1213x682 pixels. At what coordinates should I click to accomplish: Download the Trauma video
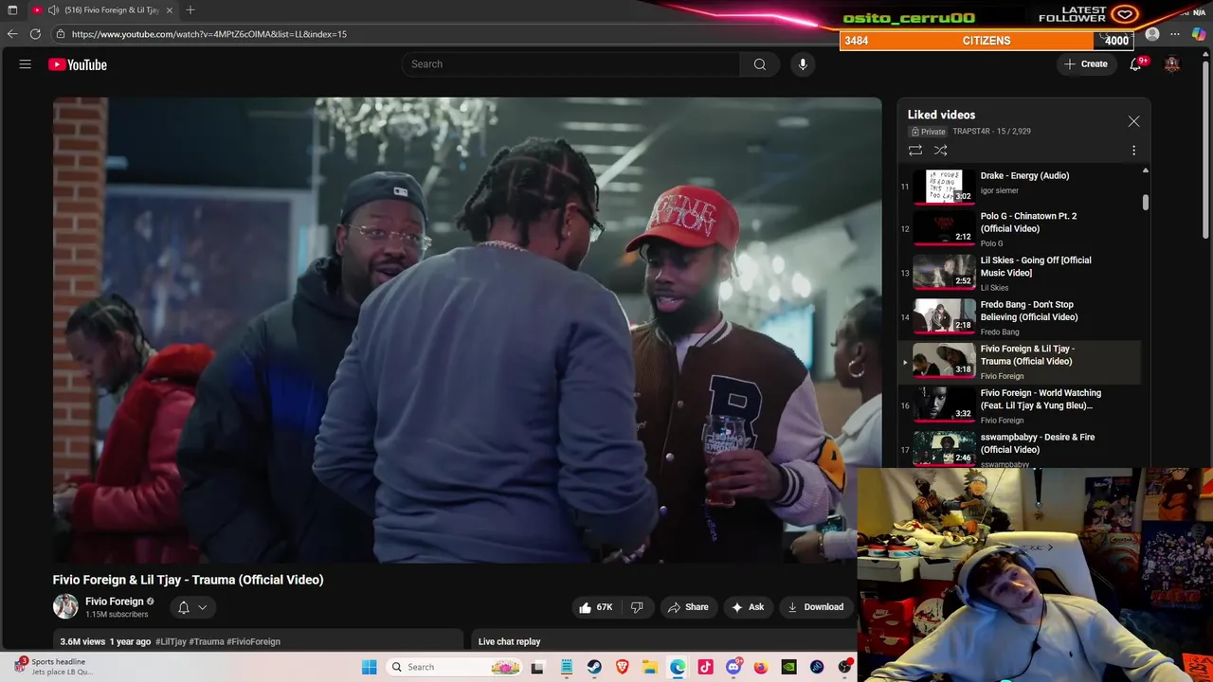[815, 607]
